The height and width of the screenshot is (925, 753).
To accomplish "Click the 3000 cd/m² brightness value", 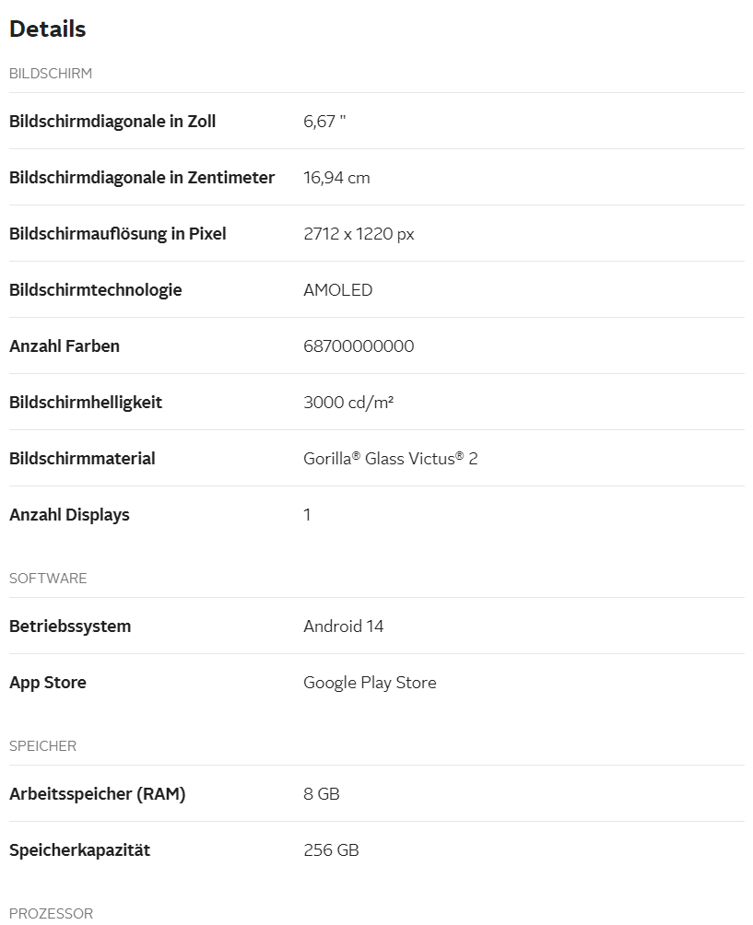I will coord(348,402).
